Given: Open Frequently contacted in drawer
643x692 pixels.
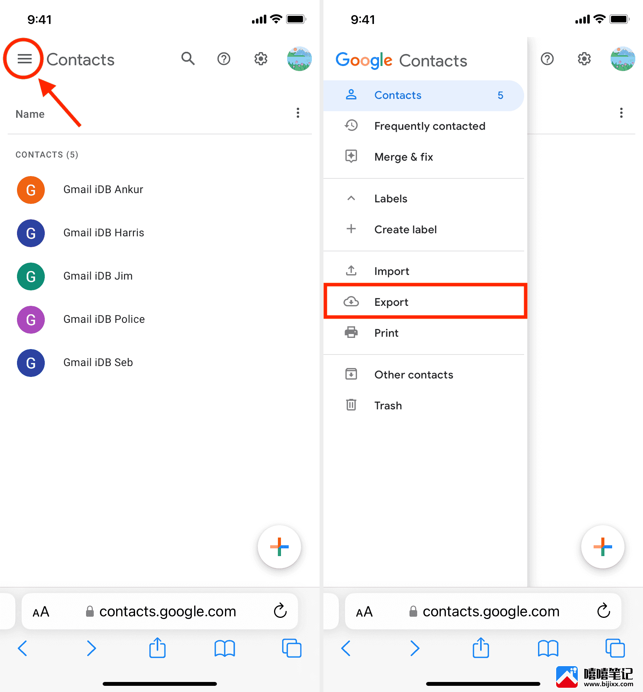Looking at the screenshot, I should 423,126.
